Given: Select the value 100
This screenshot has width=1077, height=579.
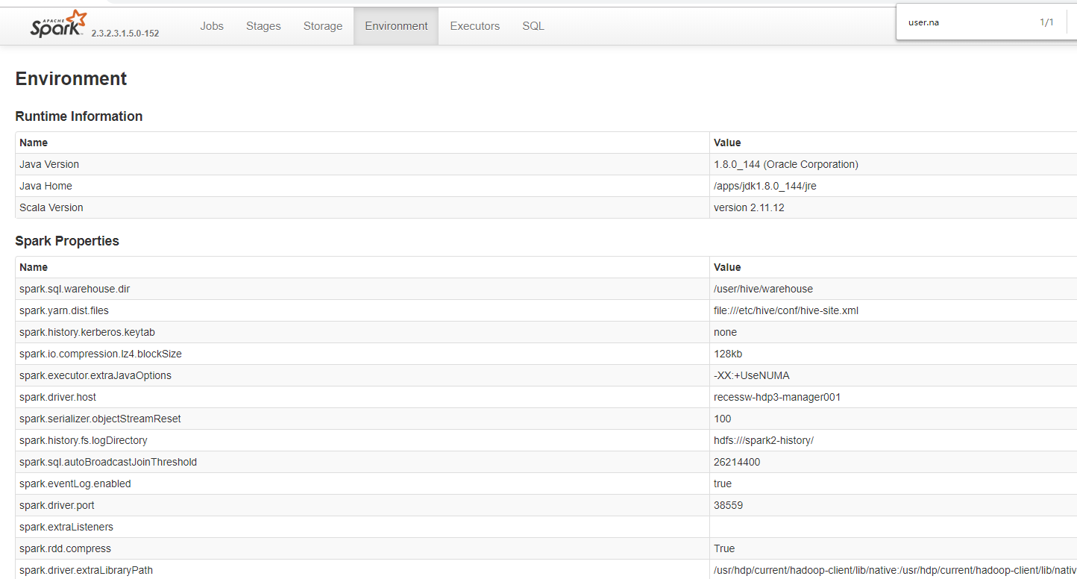Looking at the screenshot, I should pos(723,419).
